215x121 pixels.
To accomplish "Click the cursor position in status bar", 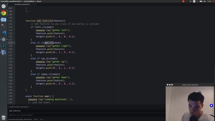I will tap(36, 120).
